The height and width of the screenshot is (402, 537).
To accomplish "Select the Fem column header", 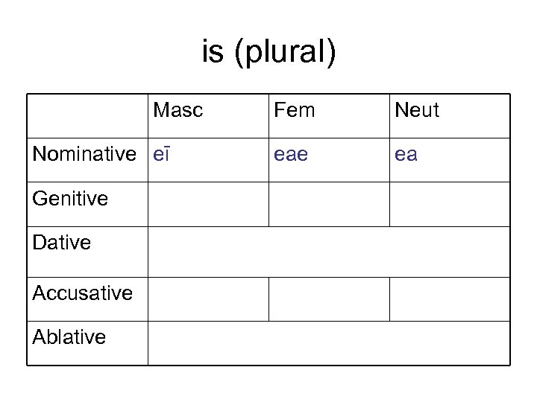I will 295,111.
